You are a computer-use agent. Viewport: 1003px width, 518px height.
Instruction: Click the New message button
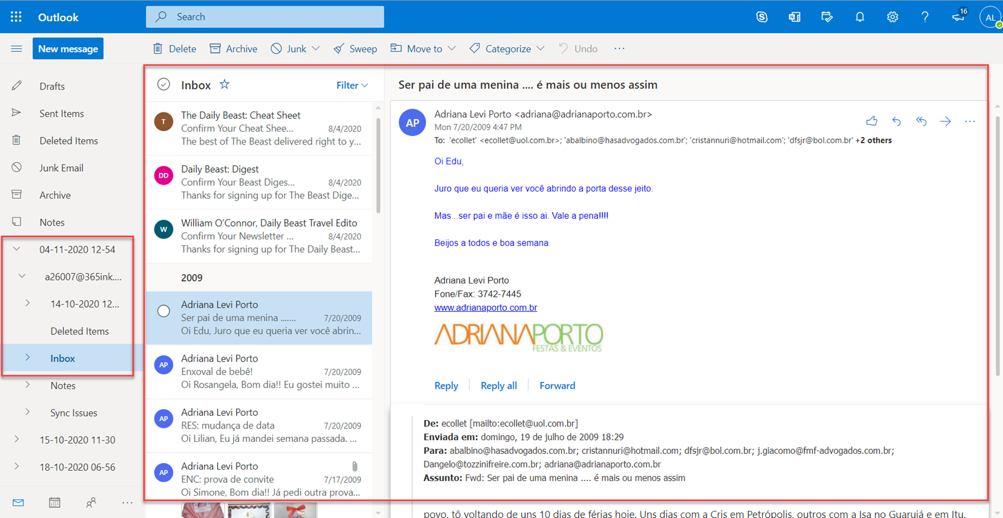tap(68, 49)
